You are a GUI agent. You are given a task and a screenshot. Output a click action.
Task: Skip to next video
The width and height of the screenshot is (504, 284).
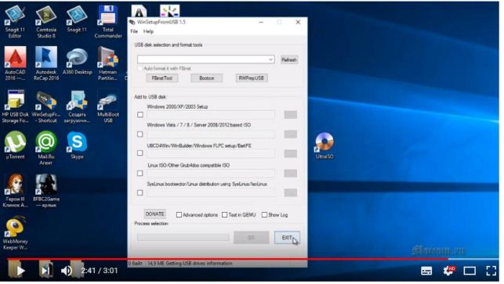(45, 271)
